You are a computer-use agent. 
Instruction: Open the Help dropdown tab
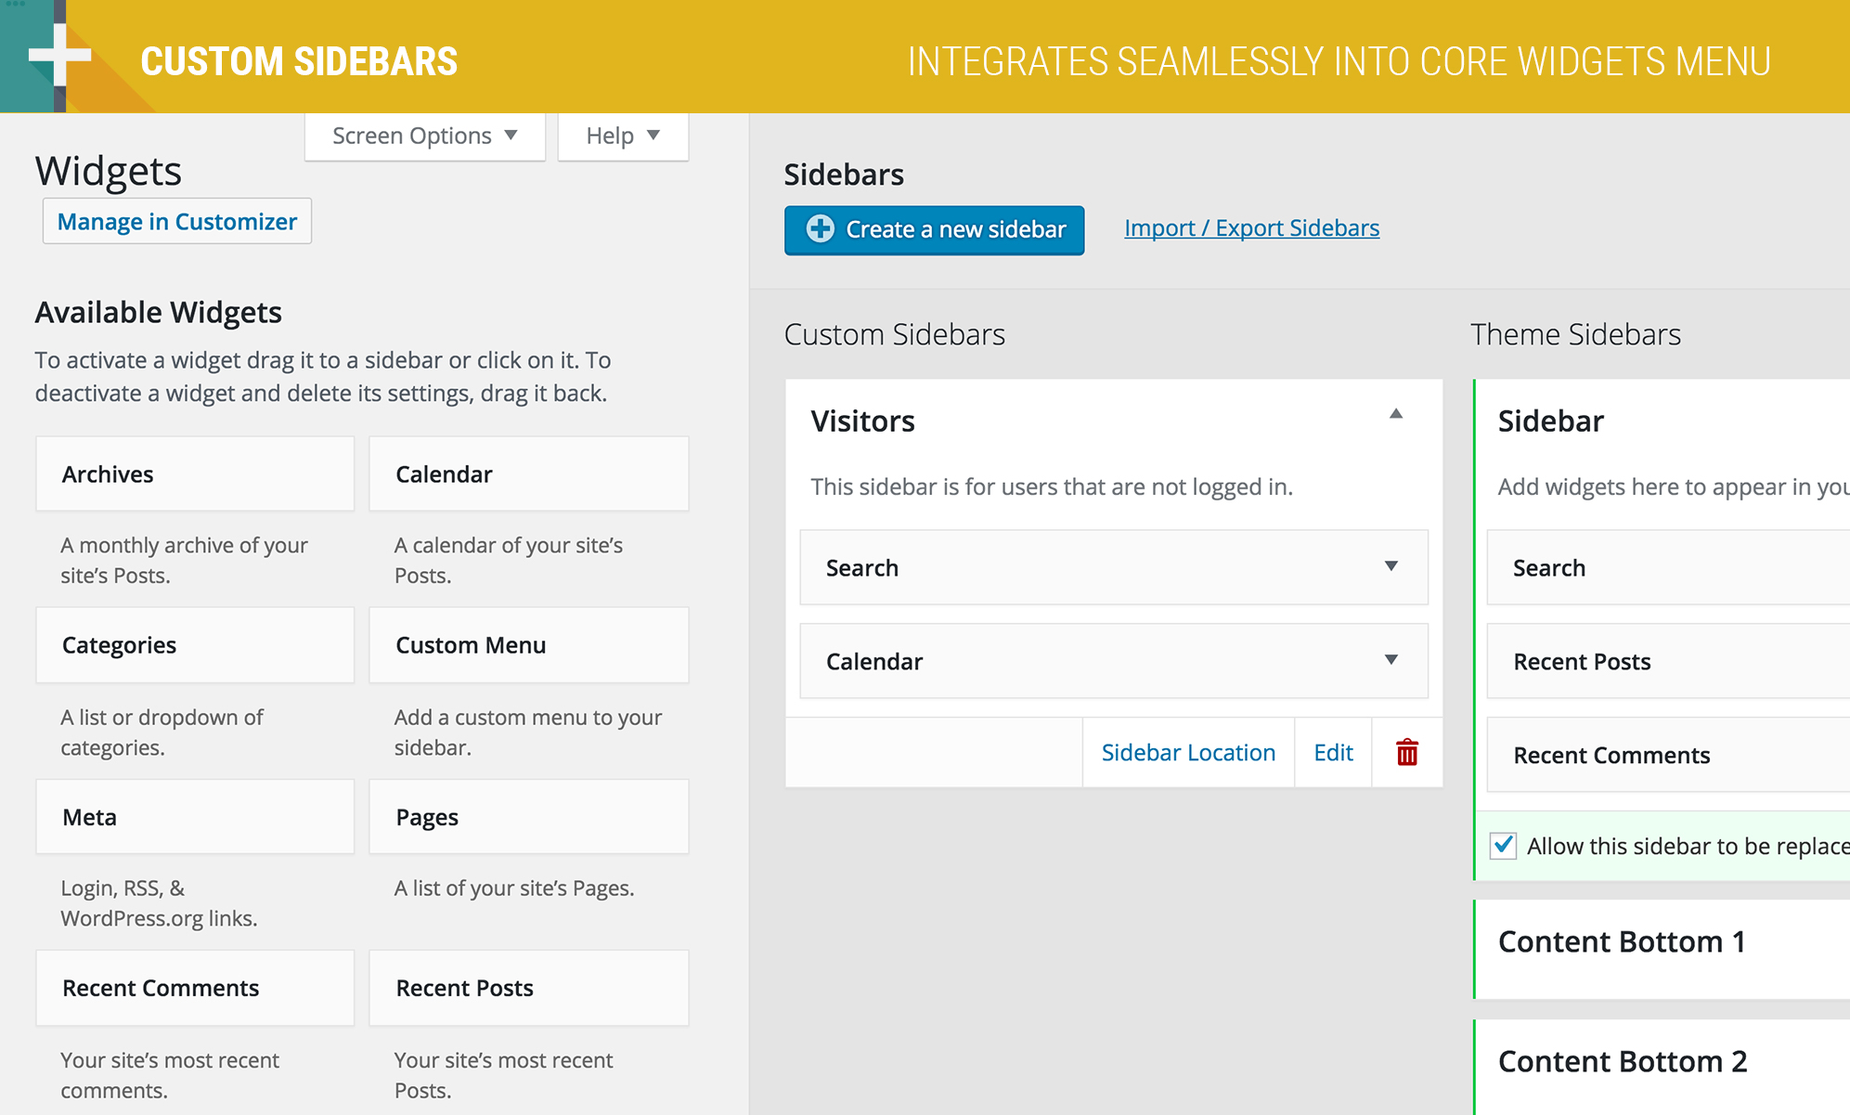[623, 136]
